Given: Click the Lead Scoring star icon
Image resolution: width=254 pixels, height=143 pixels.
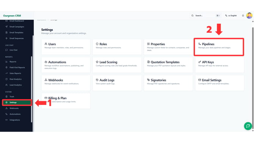Looking at the screenshot, I should pyautogui.click(x=97, y=62).
